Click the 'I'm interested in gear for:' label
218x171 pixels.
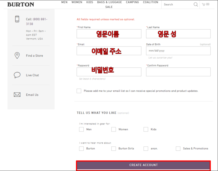[x=94, y=124]
